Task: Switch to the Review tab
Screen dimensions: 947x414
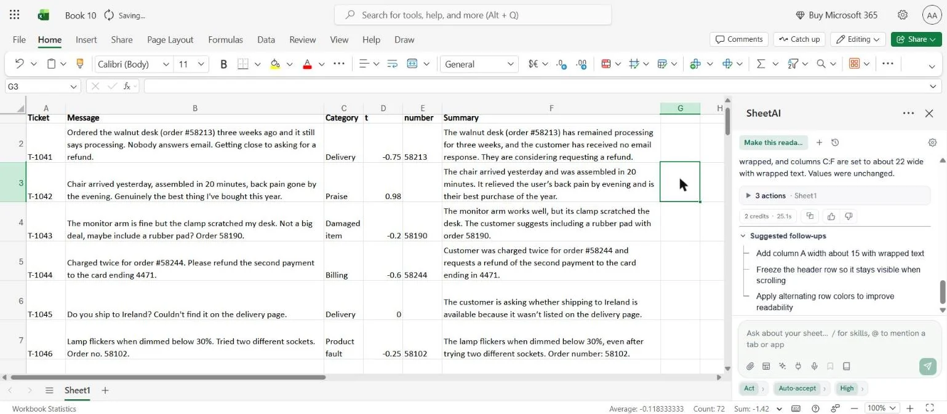Action: point(302,39)
